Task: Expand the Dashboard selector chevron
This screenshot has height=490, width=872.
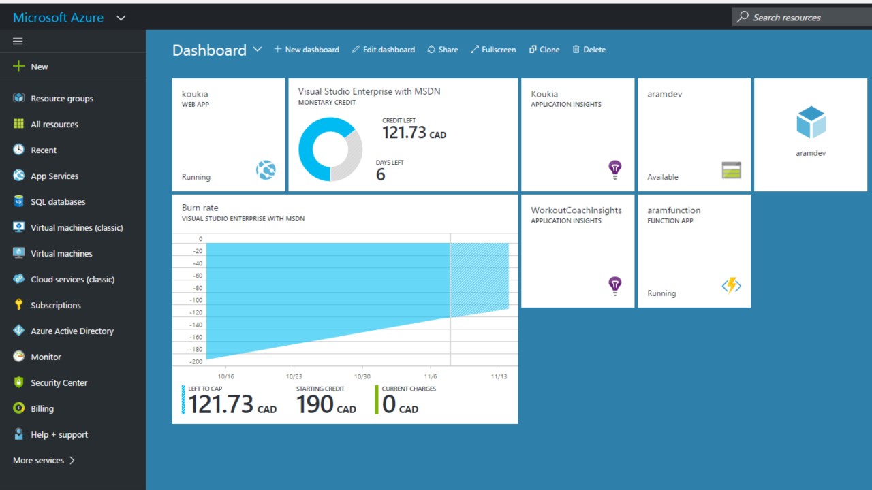Action: point(257,49)
